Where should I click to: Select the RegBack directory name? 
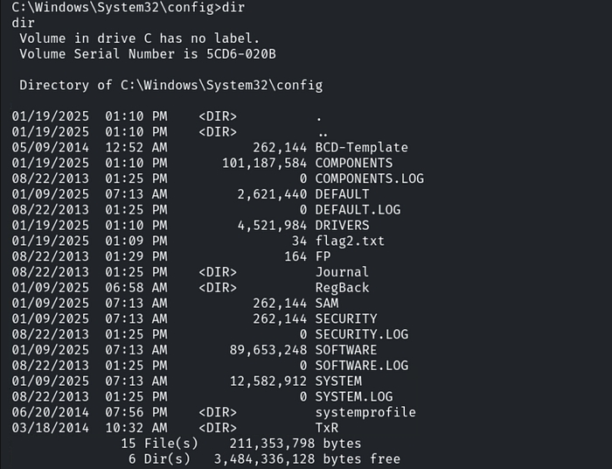pos(342,287)
